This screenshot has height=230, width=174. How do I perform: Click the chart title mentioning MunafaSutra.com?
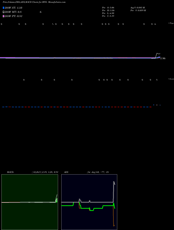click(34, 2)
